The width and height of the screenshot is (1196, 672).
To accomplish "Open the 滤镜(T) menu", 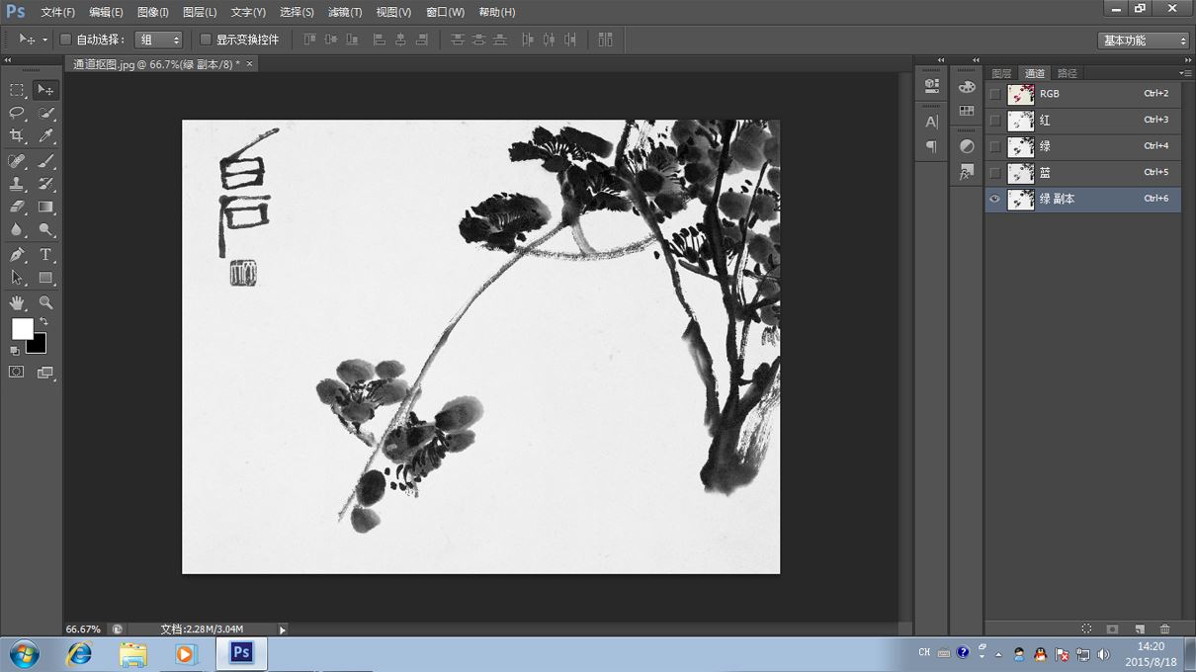I will (345, 12).
